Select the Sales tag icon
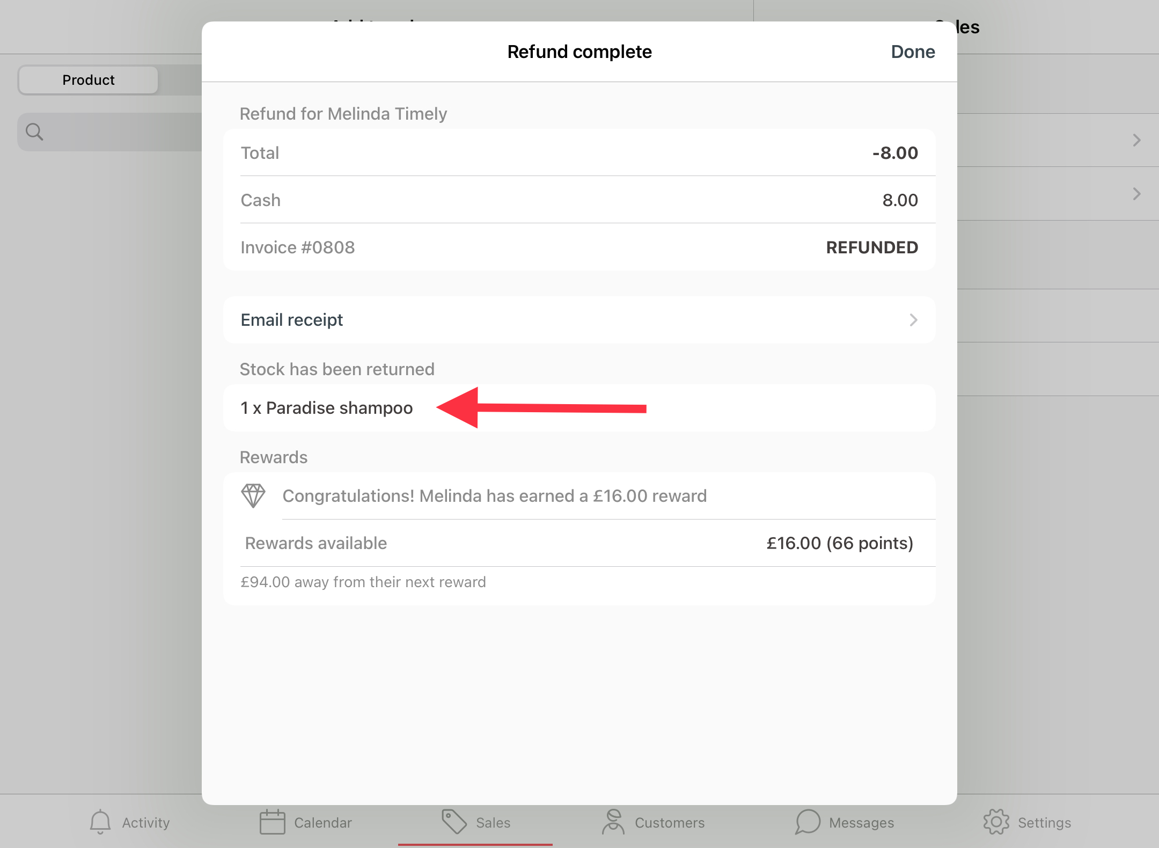This screenshot has width=1159, height=848. [454, 822]
